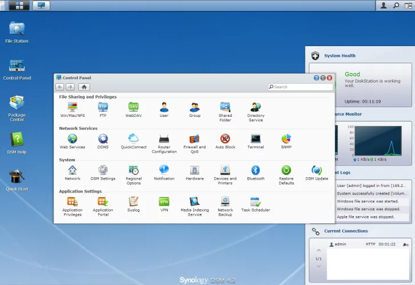The image size is (415, 285).
Task: Select "Apple file service was stopped." log
Action: coord(365,217)
